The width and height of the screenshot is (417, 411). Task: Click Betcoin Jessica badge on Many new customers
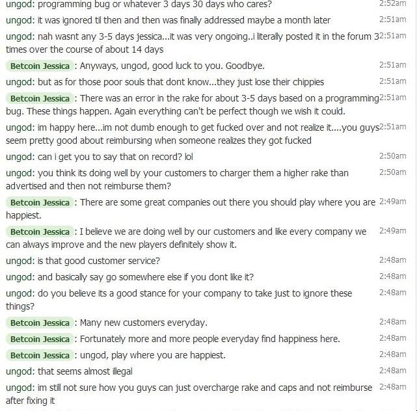[40, 323]
